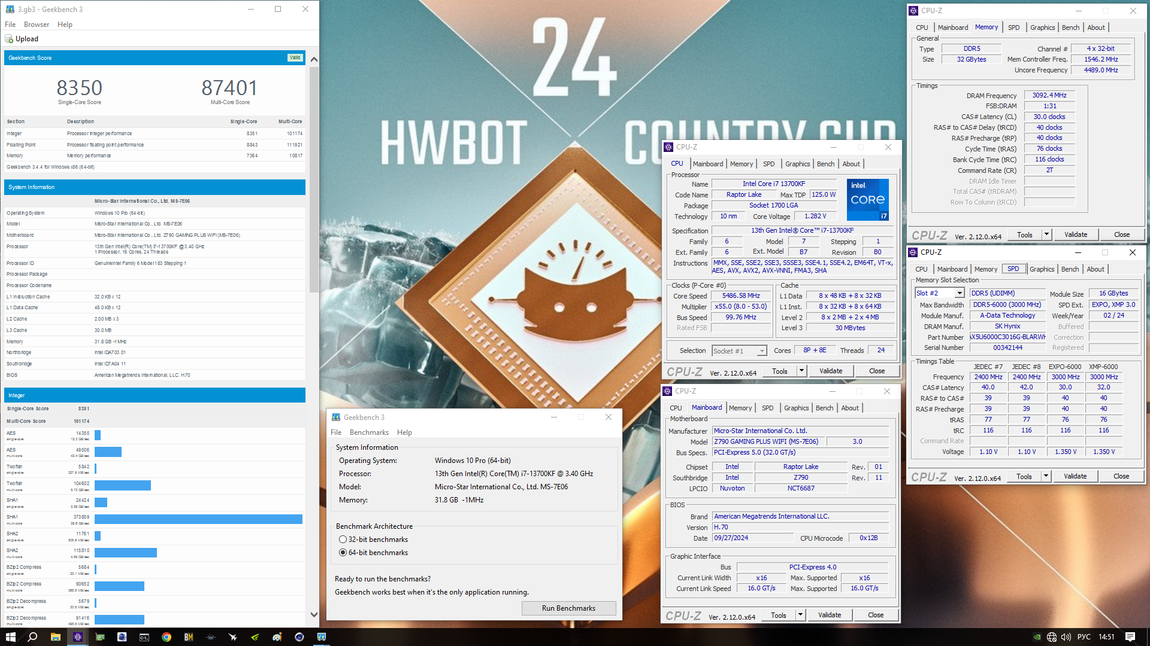The height and width of the screenshot is (646, 1150).
Task: Open the volume control in tray
Action: (x=1066, y=637)
